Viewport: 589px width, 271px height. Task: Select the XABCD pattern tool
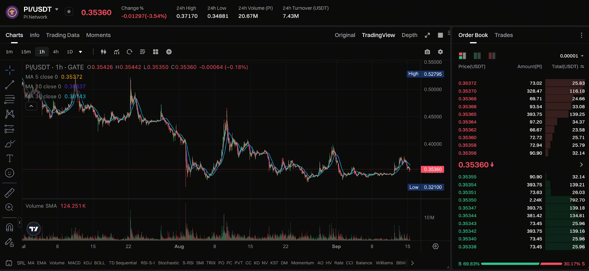(10, 114)
